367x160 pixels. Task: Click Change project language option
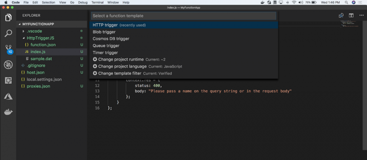(x=122, y=66)
